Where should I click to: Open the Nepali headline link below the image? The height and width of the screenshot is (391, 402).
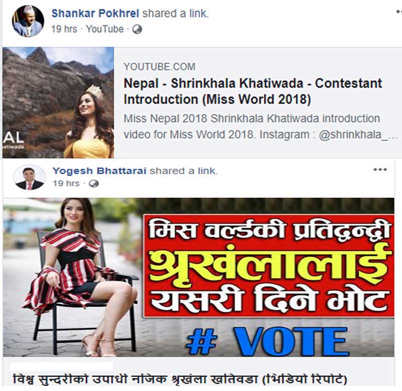click(180, 379)
